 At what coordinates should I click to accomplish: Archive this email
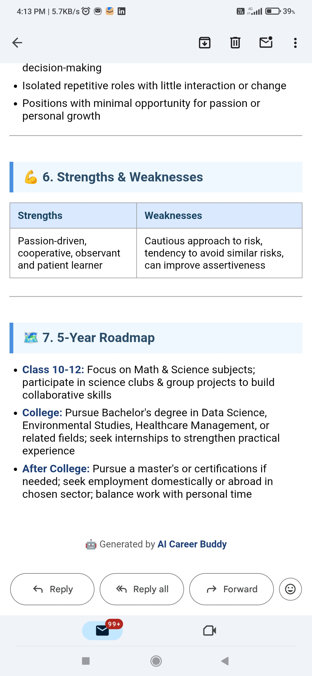point(205,43)
